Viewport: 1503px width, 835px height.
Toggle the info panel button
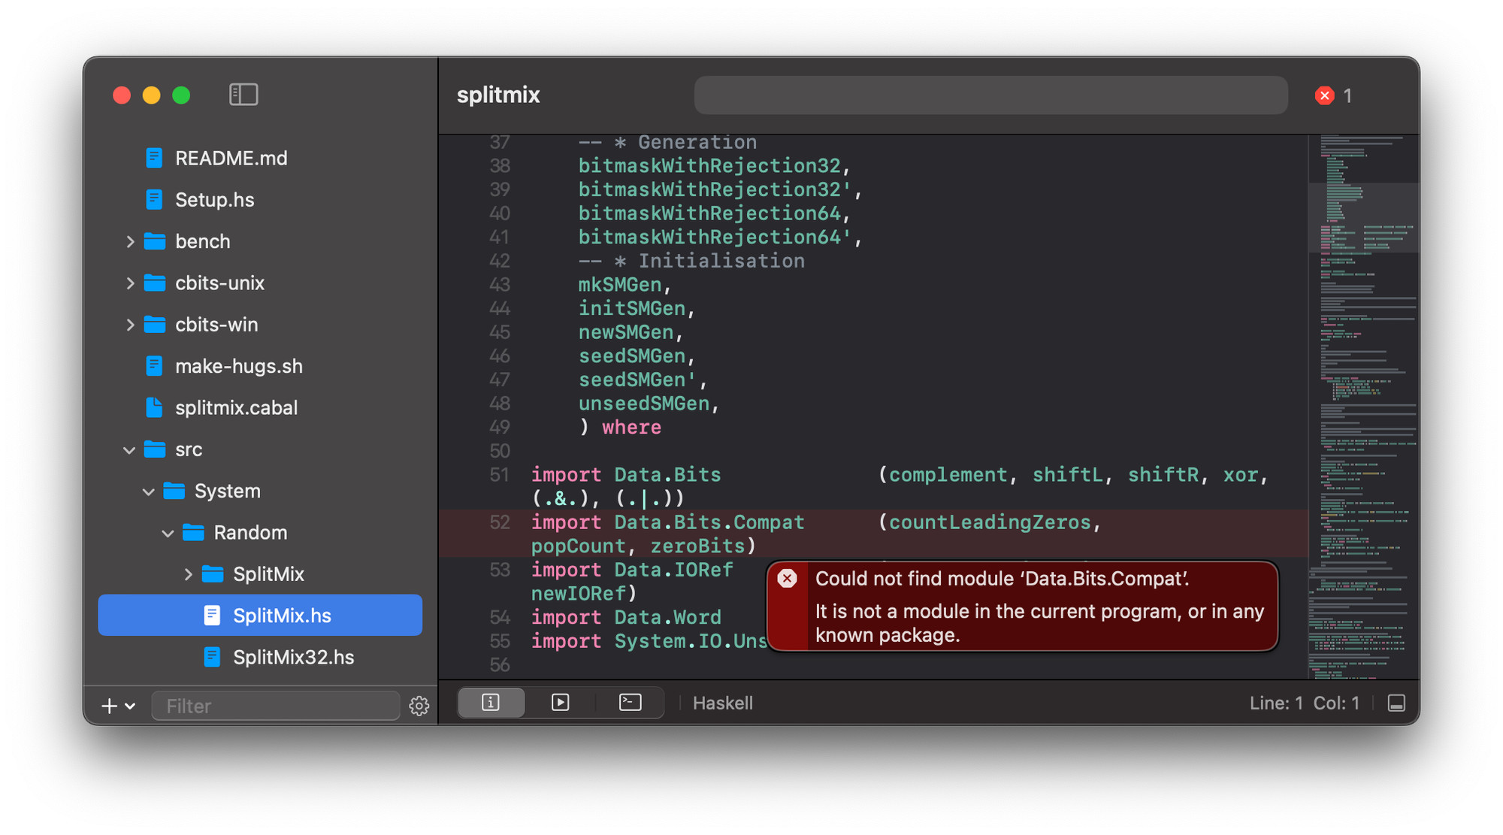coord(491,703)
